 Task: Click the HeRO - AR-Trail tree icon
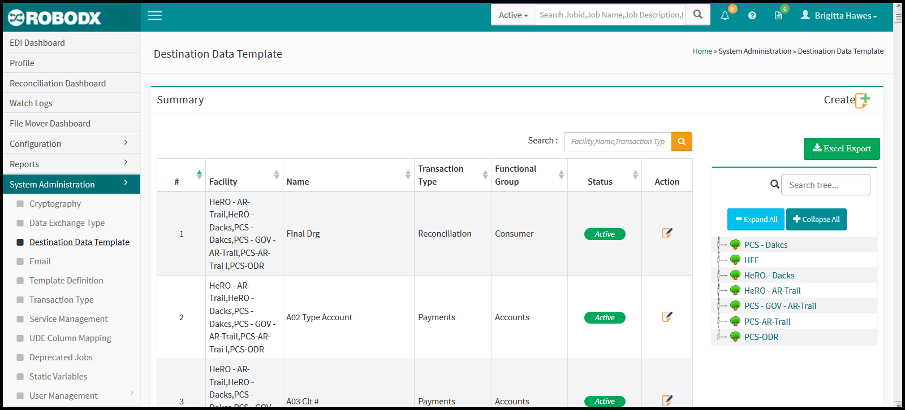[735, 290]
